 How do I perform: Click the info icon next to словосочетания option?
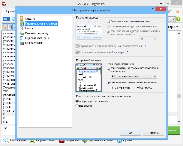(146, 46)
